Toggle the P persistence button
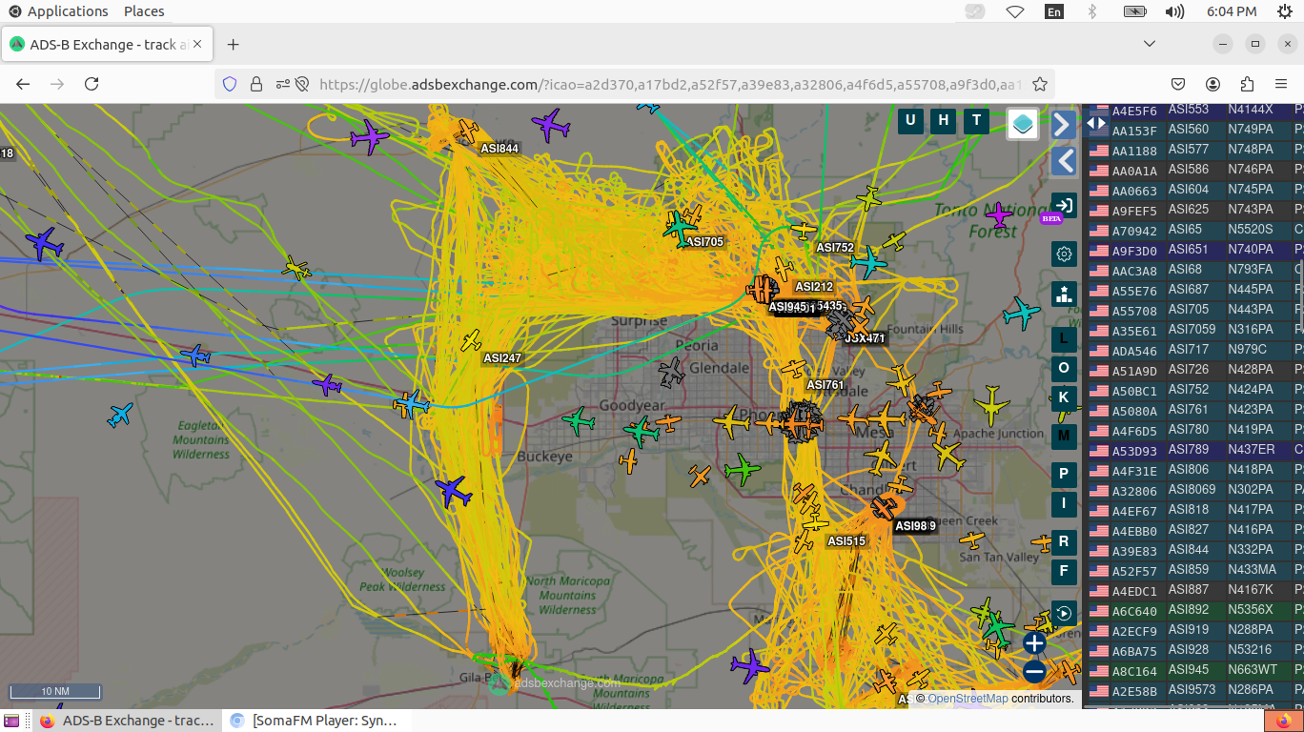The image size is (1304, 732). (1064, 474)
